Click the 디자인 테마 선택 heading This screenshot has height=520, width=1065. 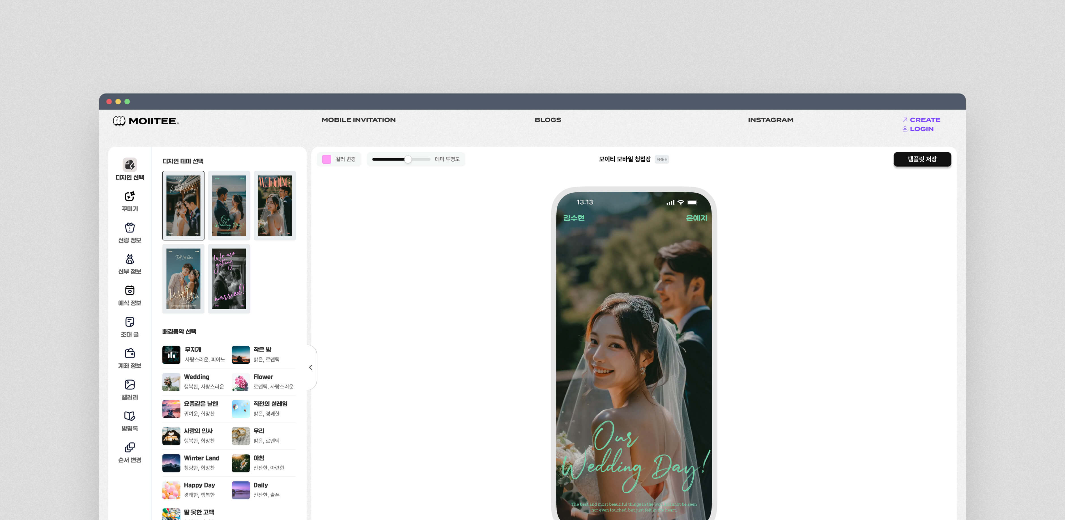click(x=183, y=161)
